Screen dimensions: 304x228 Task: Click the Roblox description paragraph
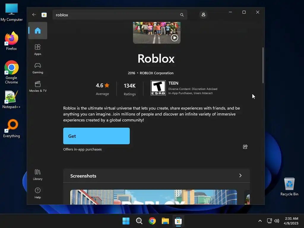point(151,114)
